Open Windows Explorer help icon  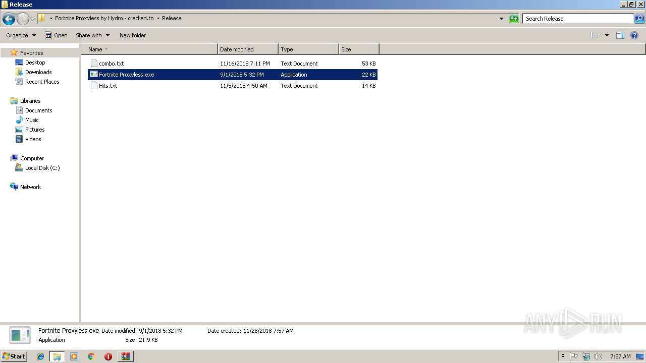click(x=635, y=35)
